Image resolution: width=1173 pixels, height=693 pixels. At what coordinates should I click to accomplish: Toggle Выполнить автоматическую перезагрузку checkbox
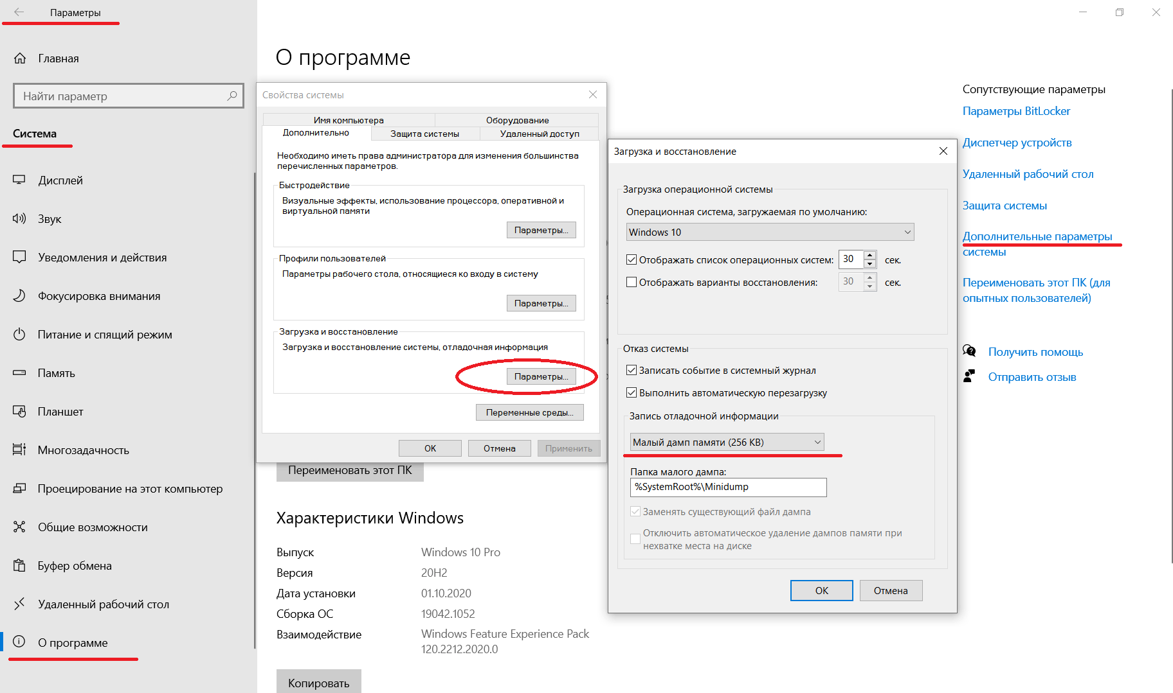coord(632,392)
